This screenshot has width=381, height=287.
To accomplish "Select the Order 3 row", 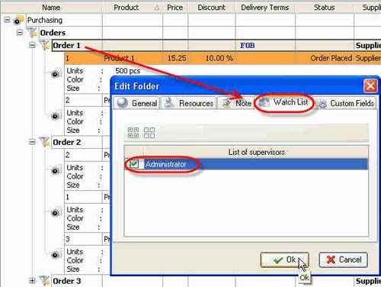I will pyautogui.click(x=67, y=281).
